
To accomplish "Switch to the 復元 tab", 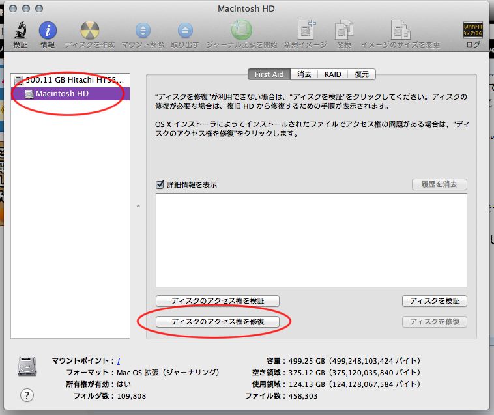I will [x=361, y=74].
